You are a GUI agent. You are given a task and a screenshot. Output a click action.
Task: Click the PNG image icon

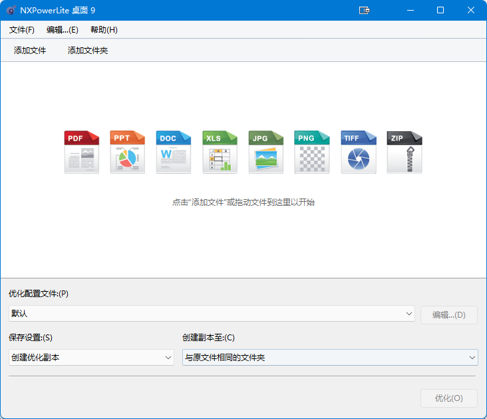click(311, 152)
